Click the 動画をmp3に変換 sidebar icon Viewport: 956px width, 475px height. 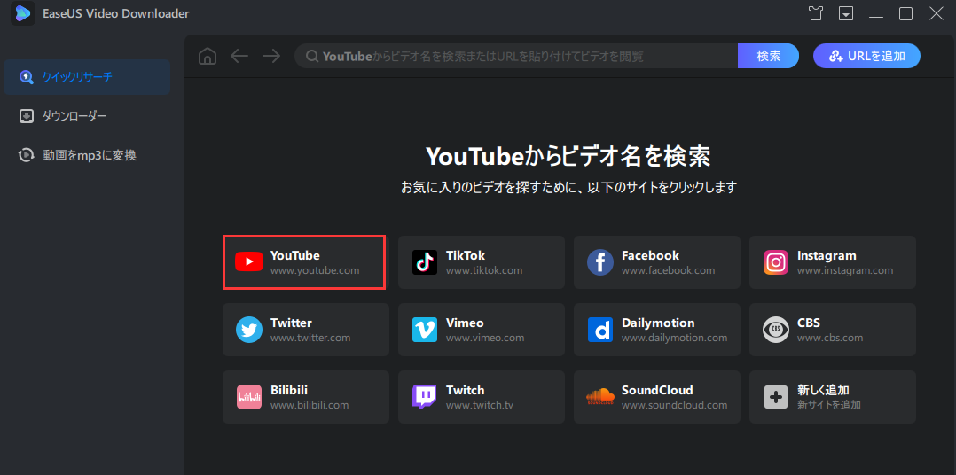pos(27,155)
